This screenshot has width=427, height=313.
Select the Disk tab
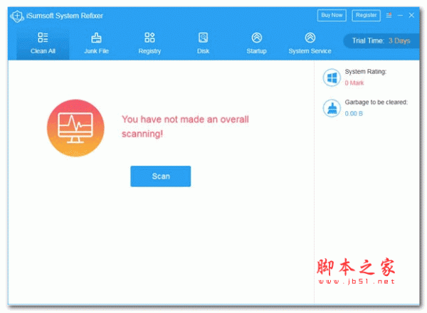203,44
